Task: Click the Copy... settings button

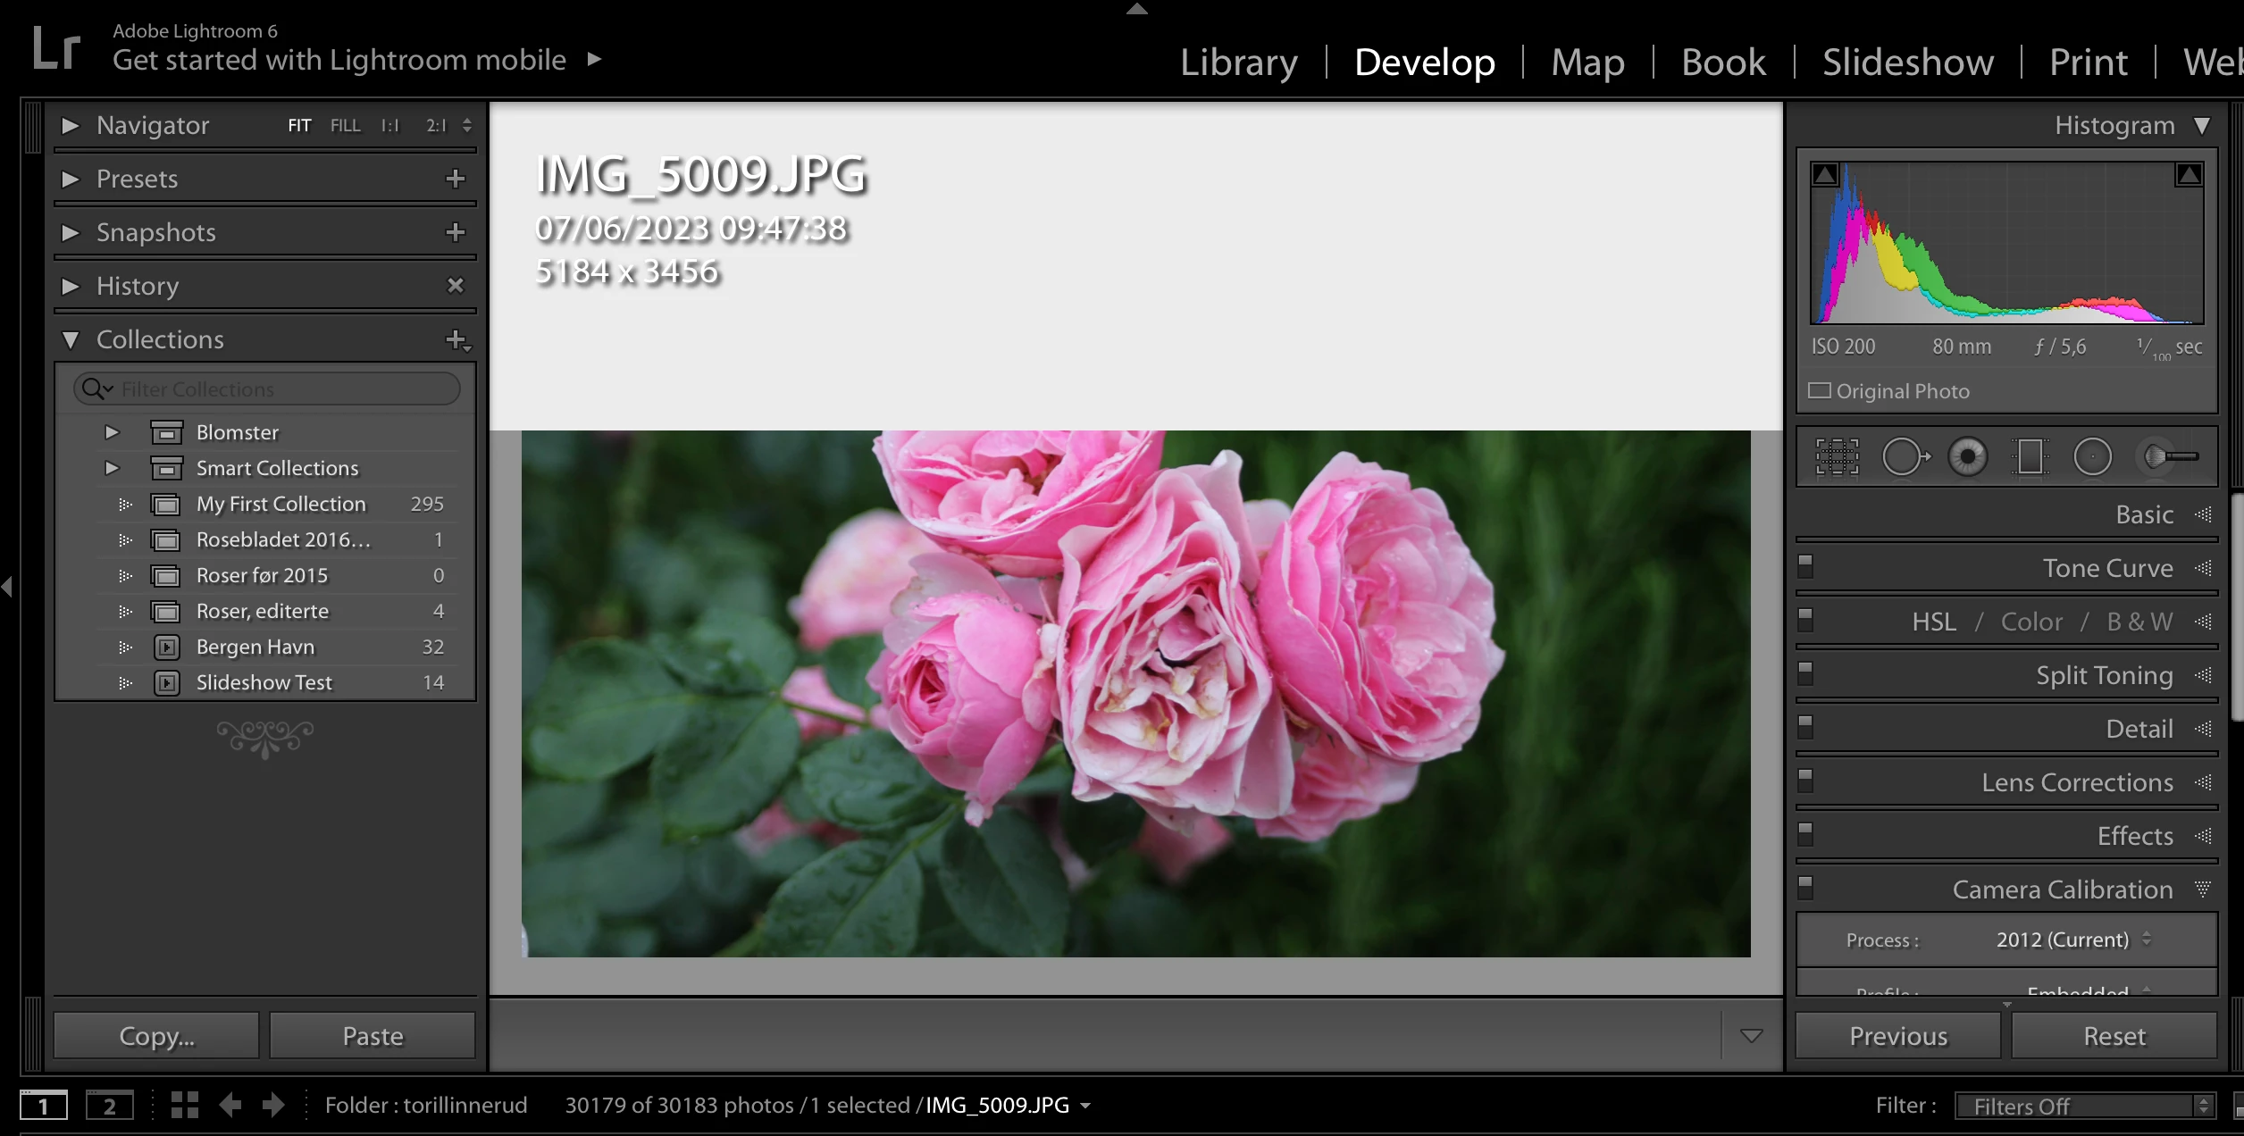Action: [156, 1036]
